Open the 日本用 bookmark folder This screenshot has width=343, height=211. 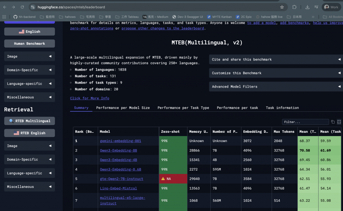294,17
